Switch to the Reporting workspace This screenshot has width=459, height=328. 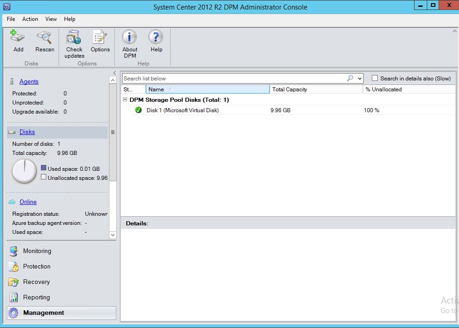61,297
